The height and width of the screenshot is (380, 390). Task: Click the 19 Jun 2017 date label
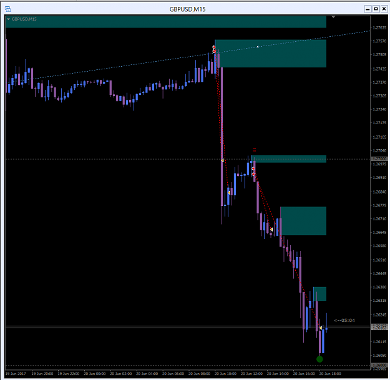pyautogui.click(x=16, y=374)
